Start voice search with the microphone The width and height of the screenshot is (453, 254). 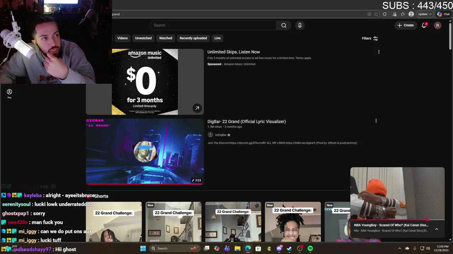click(300, 25)
